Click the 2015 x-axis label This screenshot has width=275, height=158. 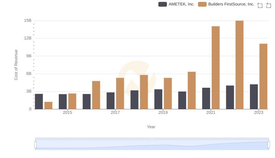click(67, 112)
